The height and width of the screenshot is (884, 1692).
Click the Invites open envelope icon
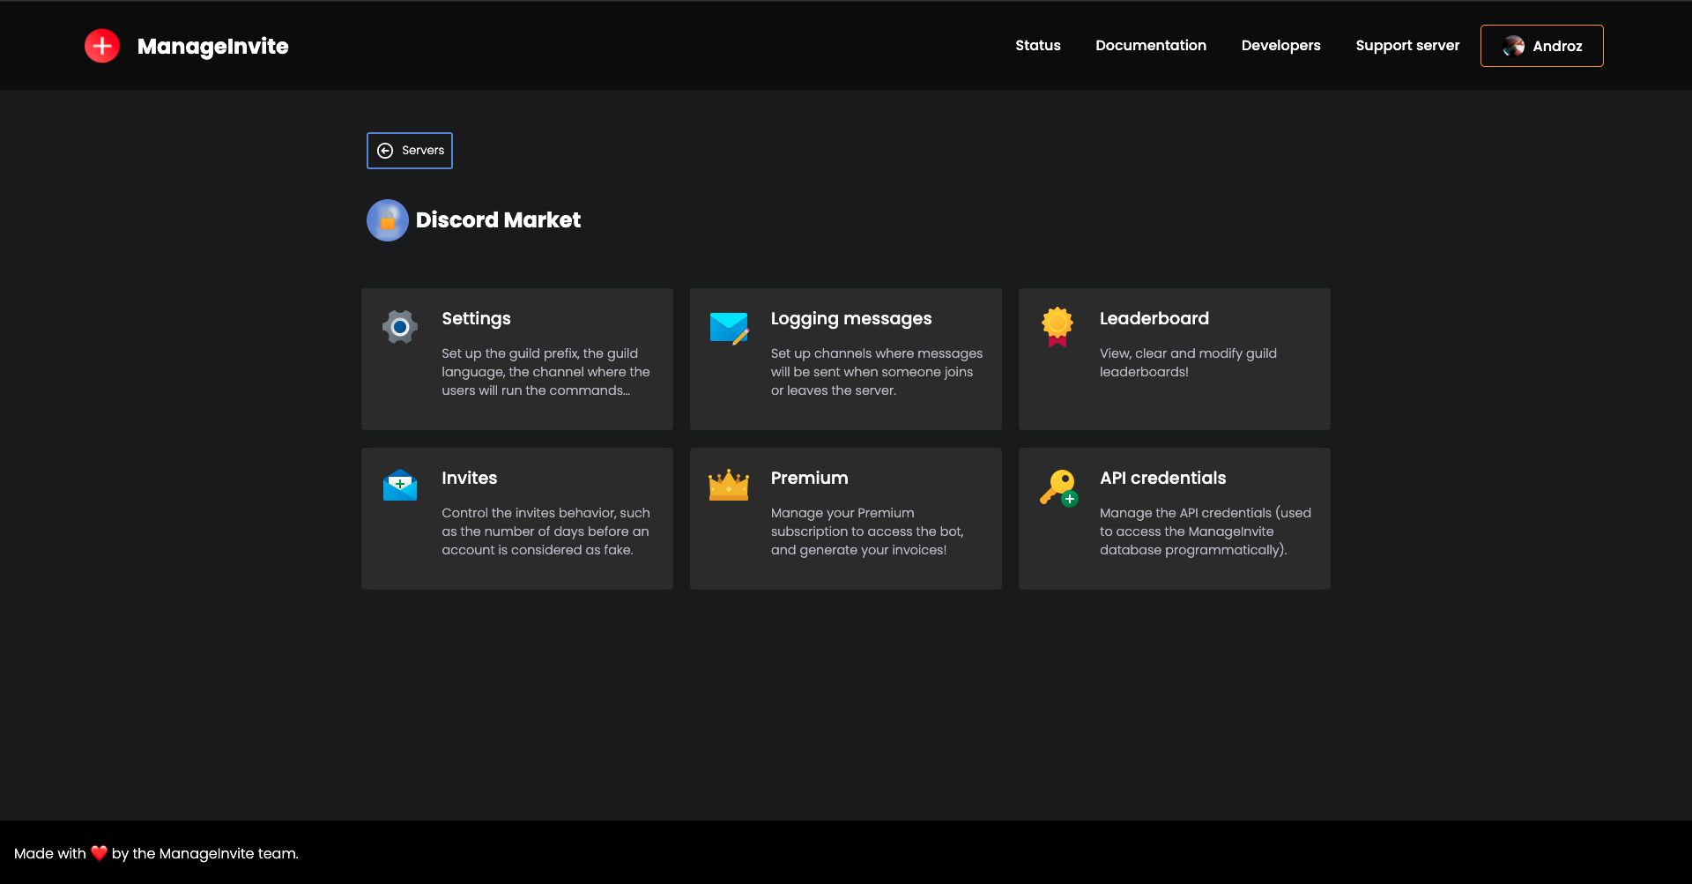(400, 485)
